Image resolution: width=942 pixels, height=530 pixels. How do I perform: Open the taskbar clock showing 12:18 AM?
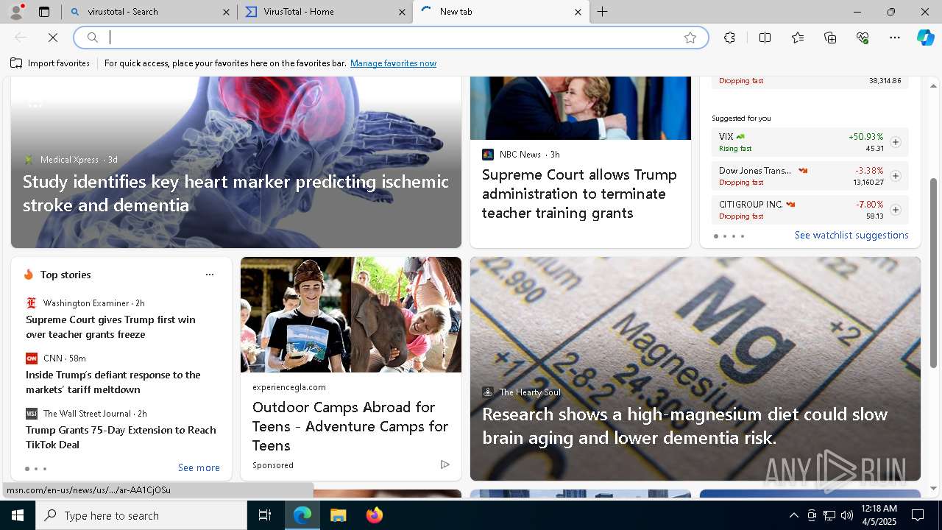pyautogui.click(x=879, y=515)
